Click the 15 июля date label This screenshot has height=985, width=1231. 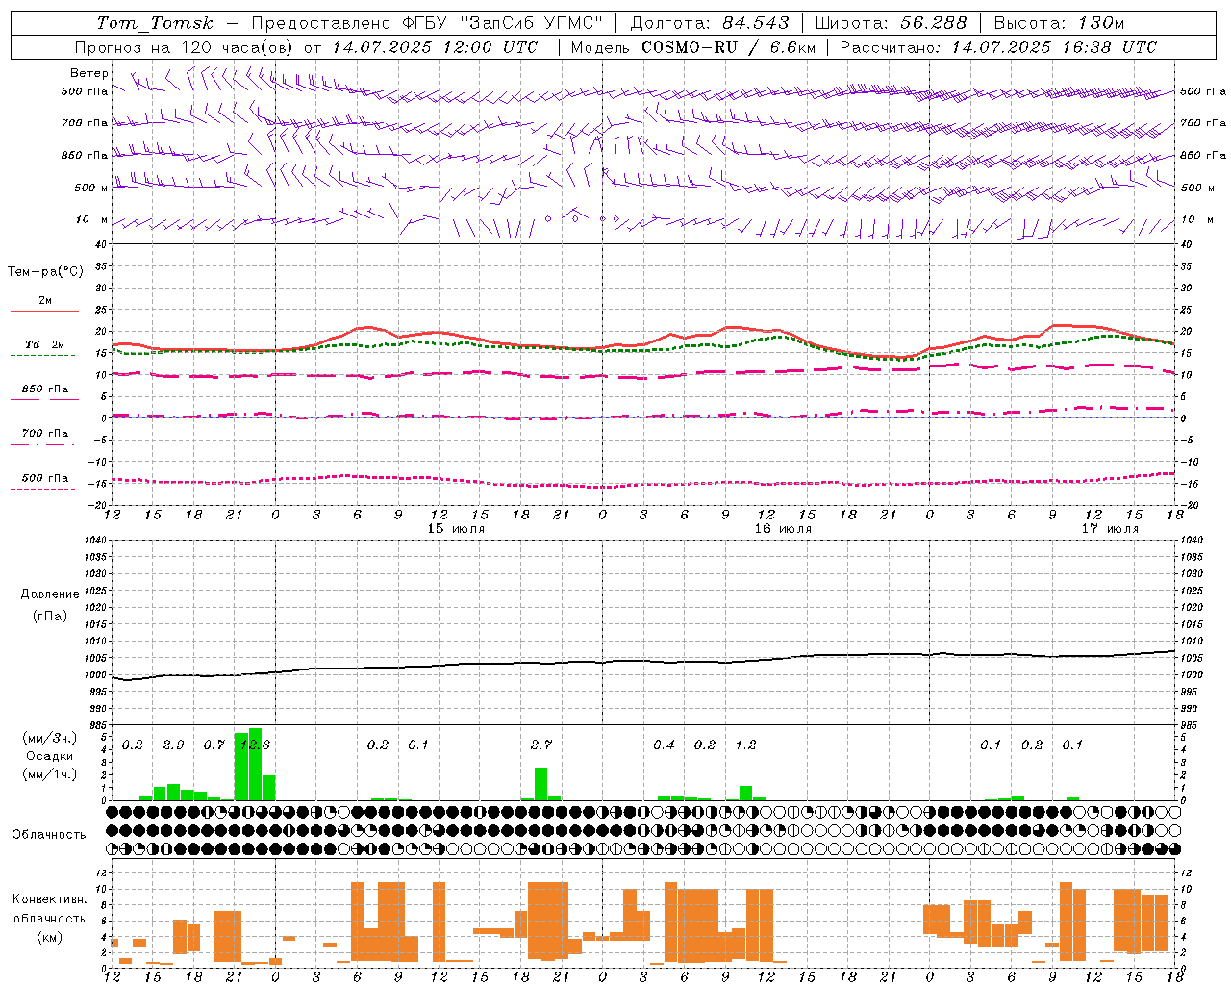point(456,529)
